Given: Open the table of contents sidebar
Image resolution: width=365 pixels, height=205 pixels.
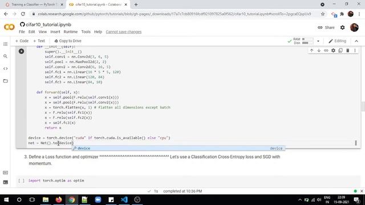Looking at the screenshot, I should click(x=5, y=44).
